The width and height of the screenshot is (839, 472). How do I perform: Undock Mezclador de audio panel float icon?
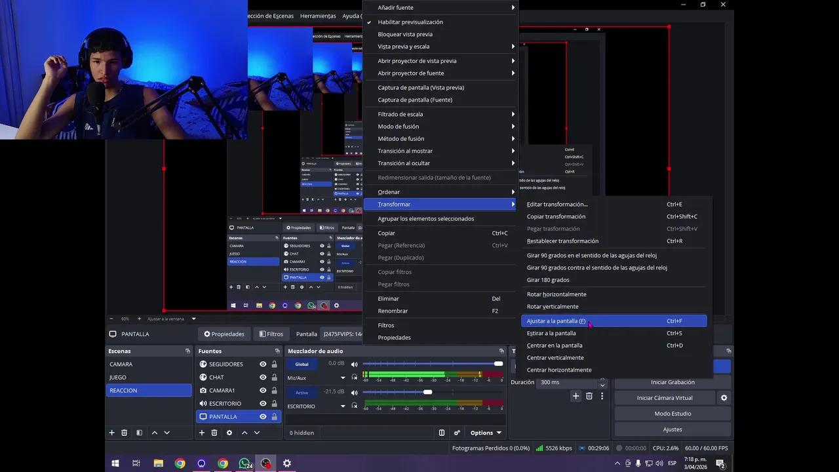501,351
